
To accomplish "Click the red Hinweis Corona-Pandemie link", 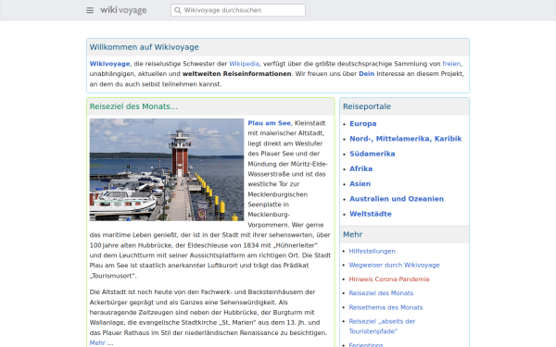I will pyautogui.click(x=389, y=279).
